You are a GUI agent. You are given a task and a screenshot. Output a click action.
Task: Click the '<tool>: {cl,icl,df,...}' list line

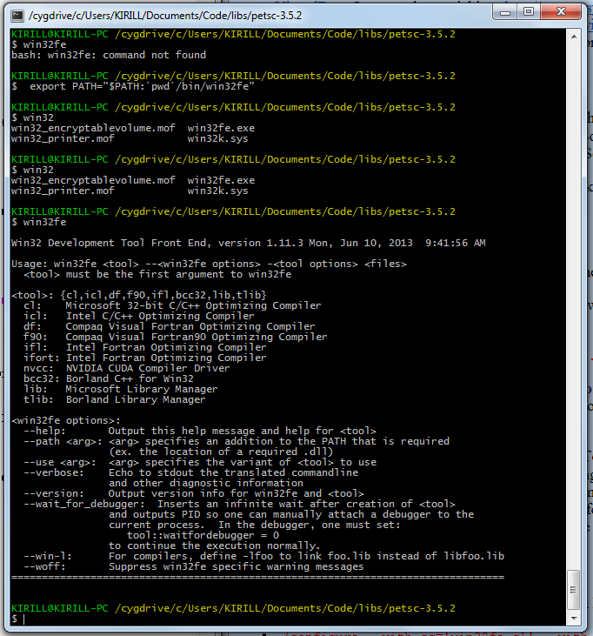point(139,295)
